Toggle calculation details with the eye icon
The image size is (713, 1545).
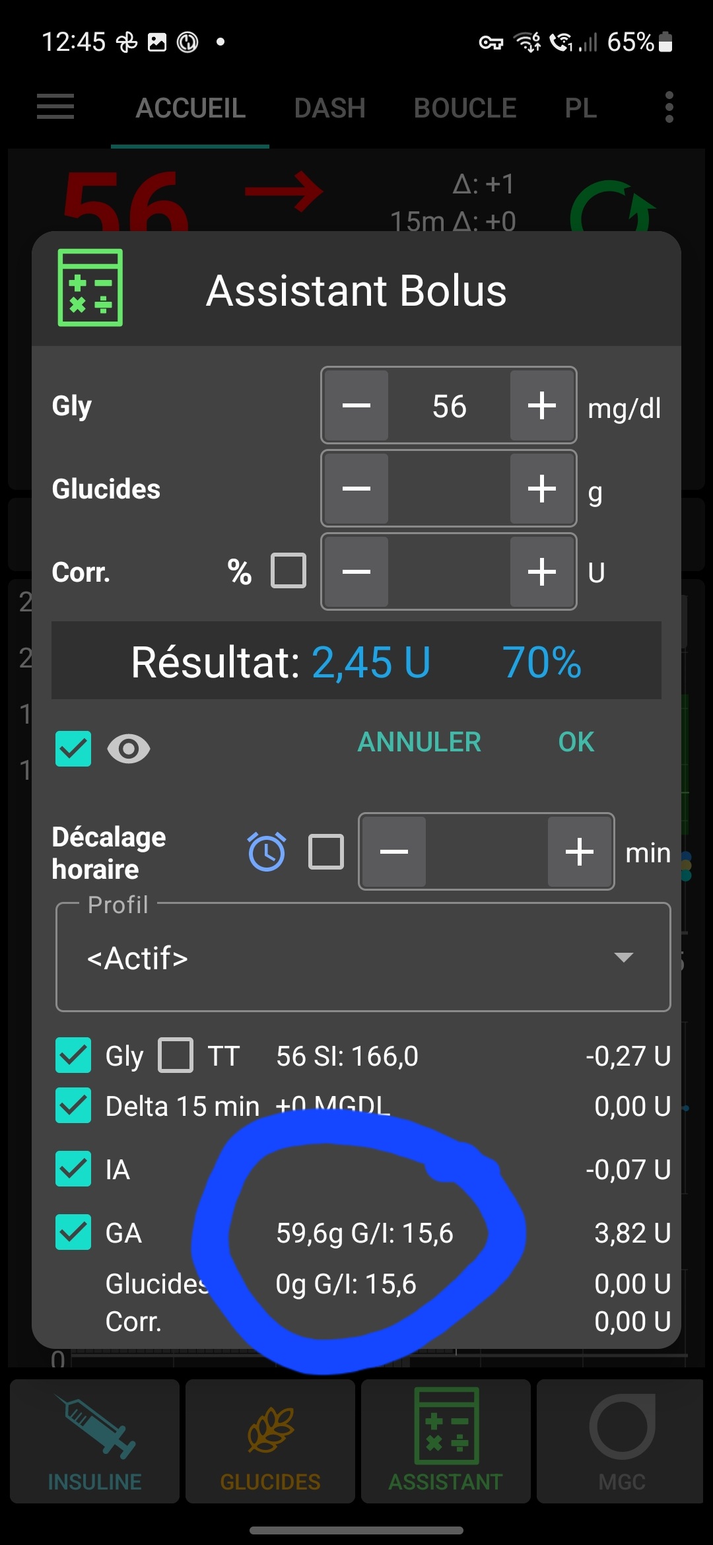pyautogui.click(x=129, y=749)
